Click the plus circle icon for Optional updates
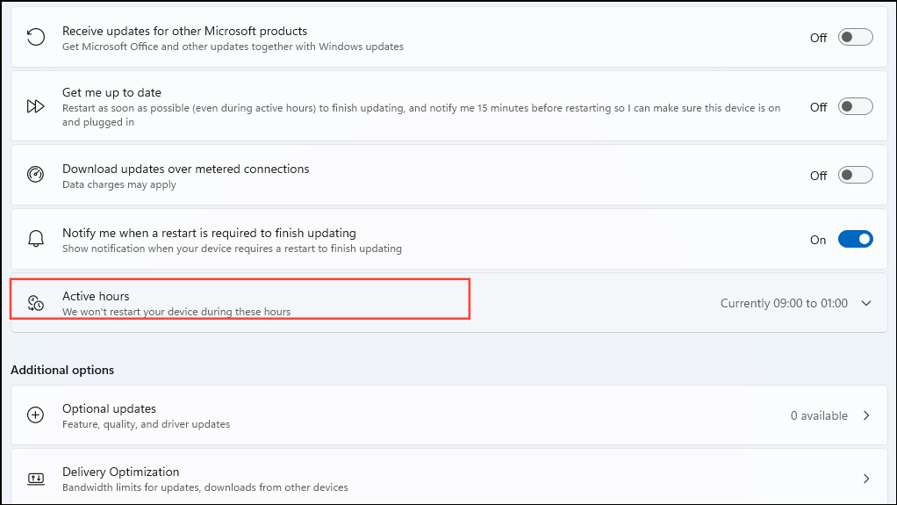897x505 pixels. pyautogui.click(x=36, y=415)
